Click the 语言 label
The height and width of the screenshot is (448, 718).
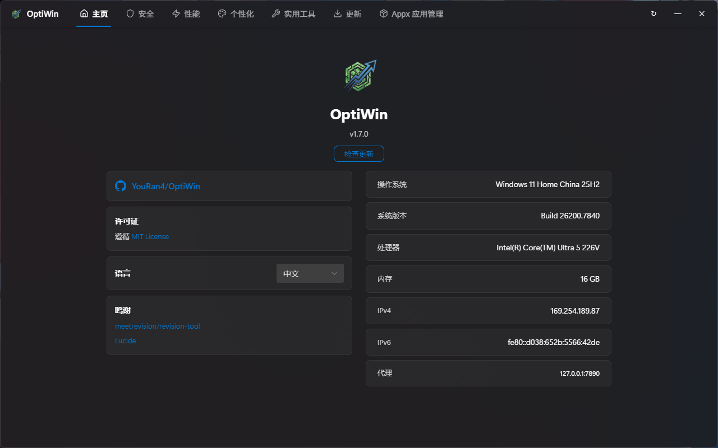pyautogui.click(x=123, y=273)
